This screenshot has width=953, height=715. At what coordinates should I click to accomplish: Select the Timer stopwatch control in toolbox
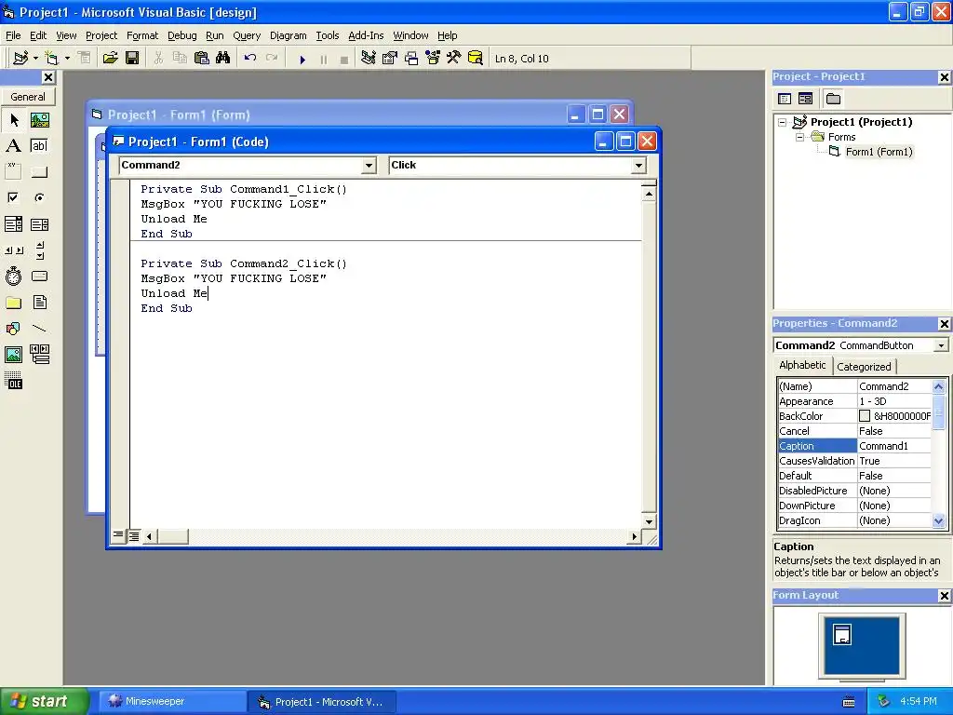pos(13,277)
